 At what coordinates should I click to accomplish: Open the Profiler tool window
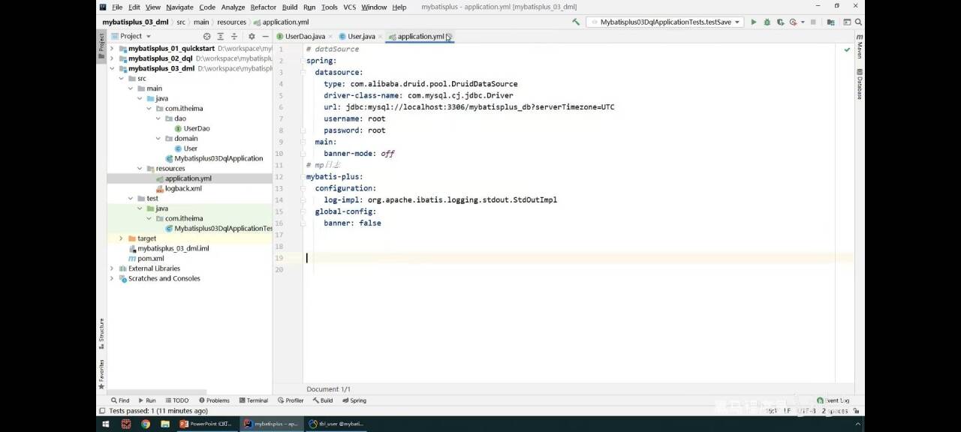pos(291,400)
